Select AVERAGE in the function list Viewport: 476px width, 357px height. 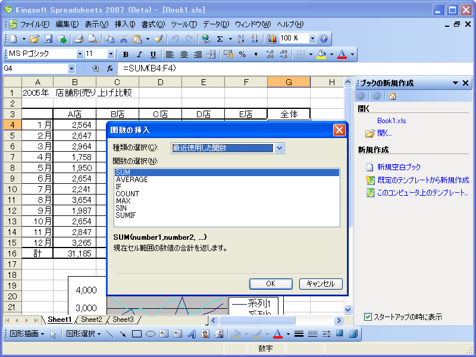click(x=227, y=180)
